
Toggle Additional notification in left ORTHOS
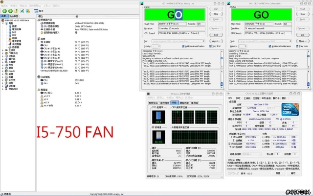point(183,46)
